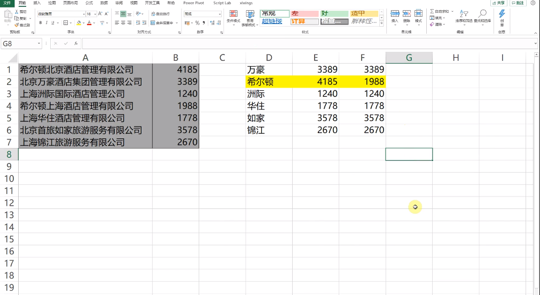Click the cell borders icon
540x295 pixels.
[x=66, y=23]
